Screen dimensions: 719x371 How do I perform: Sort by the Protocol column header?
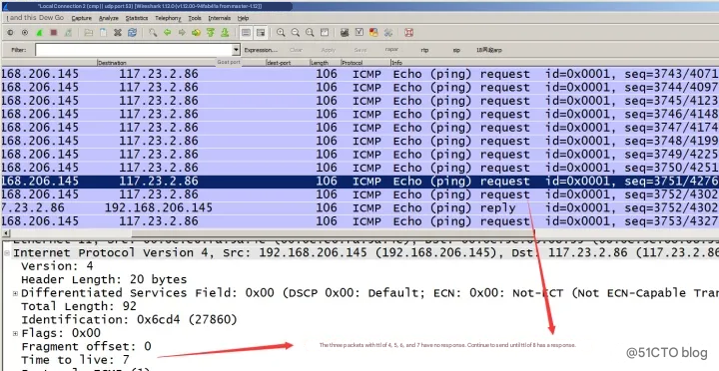tap(365, 63)
